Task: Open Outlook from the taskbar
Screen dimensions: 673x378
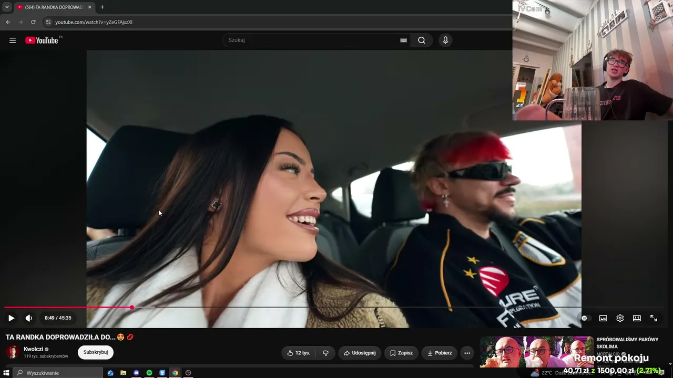Action: [x=110, y=373]
